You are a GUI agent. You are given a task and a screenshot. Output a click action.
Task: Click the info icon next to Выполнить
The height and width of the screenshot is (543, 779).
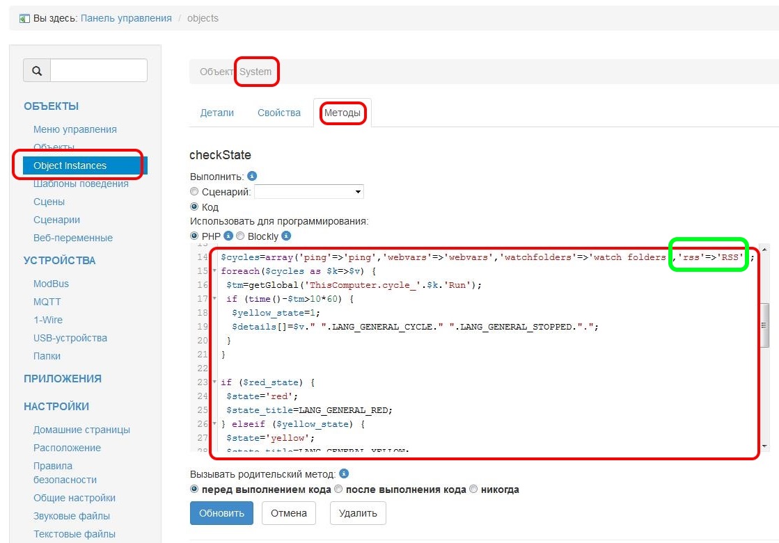pos(252,176)
